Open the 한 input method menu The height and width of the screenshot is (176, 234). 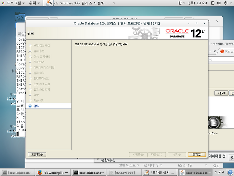coord(182,3)
